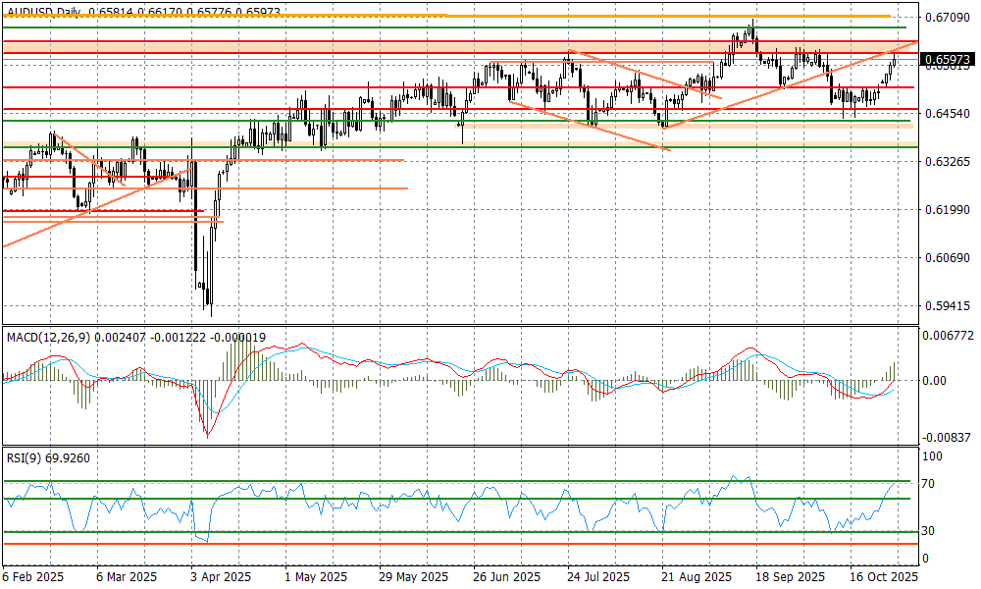Screen dimensions: 981x589
Task: Click the 0.64540 price axis label
Action: pyautogui.click(x=946, y=114)
